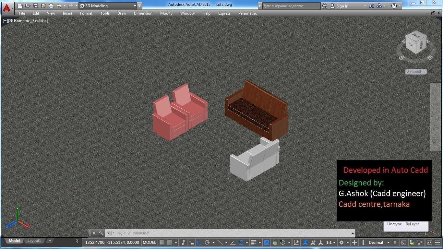Open the Parametric menu
This screenshot has width=443, height=249.
tap(247, 13)
